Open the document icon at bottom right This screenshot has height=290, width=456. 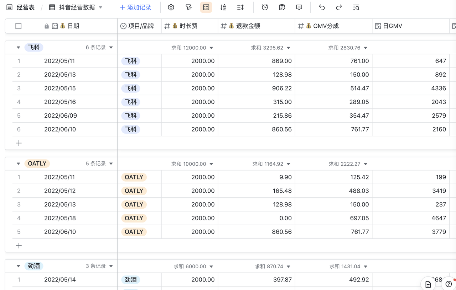point(428,284)
